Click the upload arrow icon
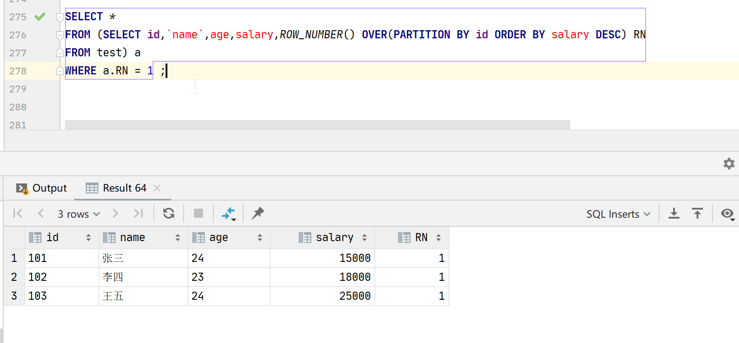The width and height of the screenshot is (739, 343). coord(697,214)
